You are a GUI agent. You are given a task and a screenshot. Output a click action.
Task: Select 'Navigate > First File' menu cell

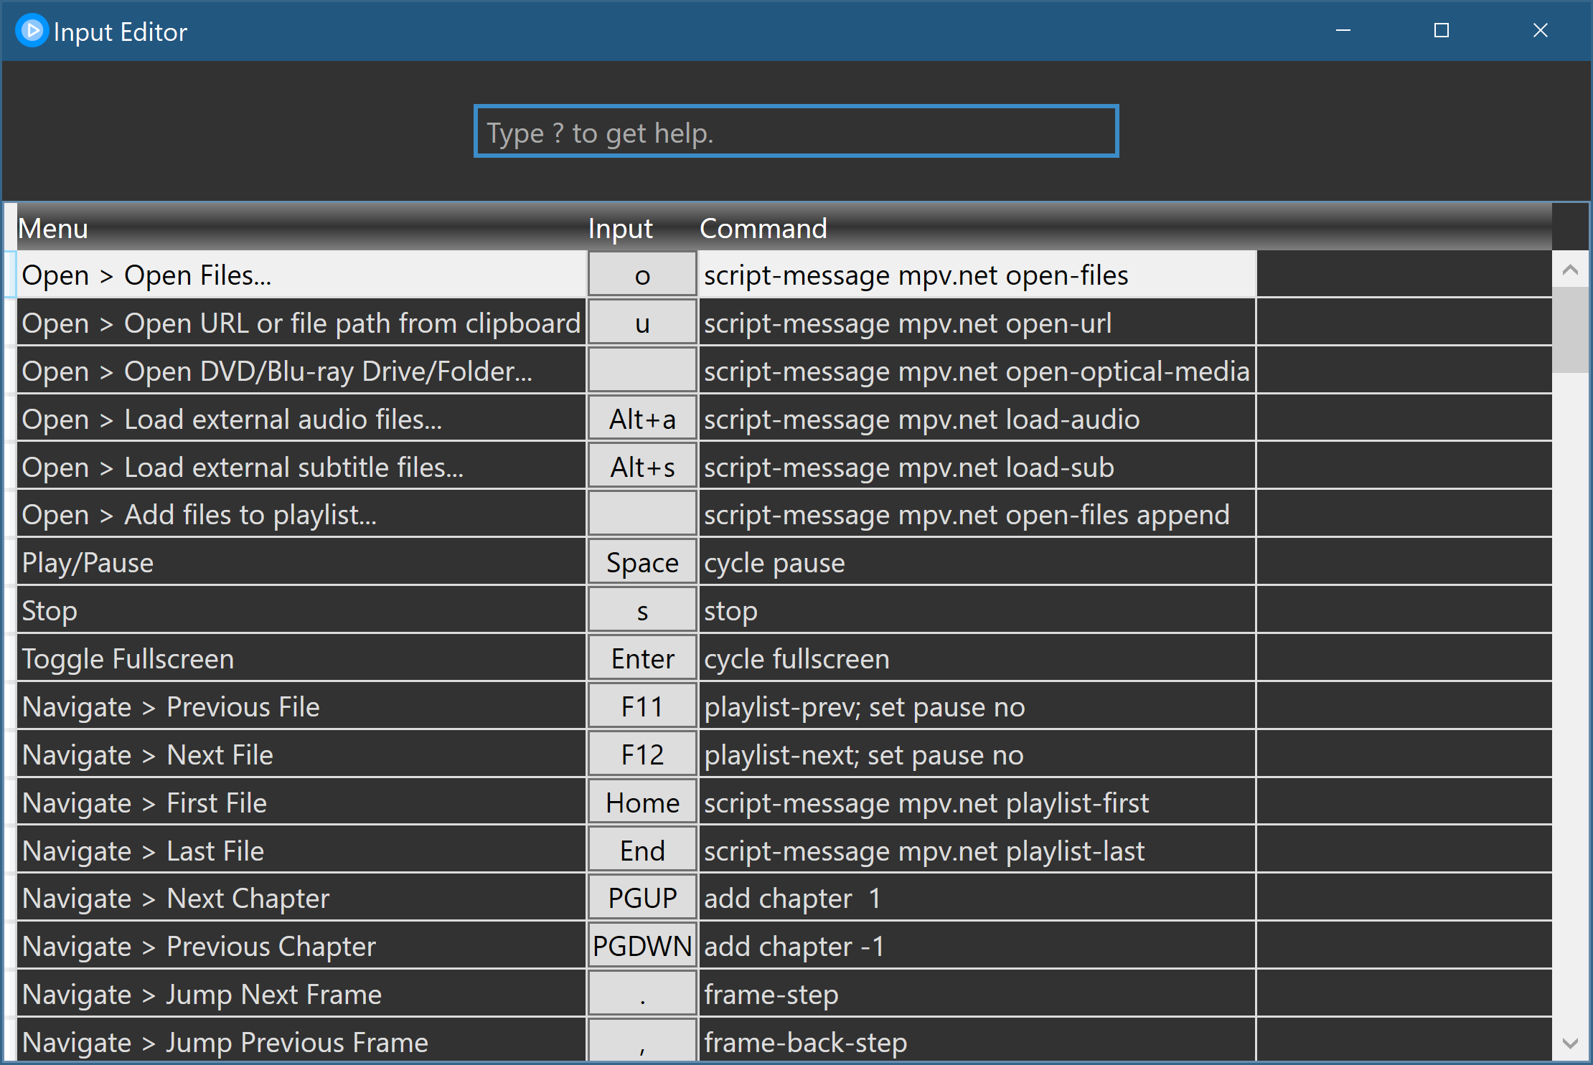pos(300,803)
